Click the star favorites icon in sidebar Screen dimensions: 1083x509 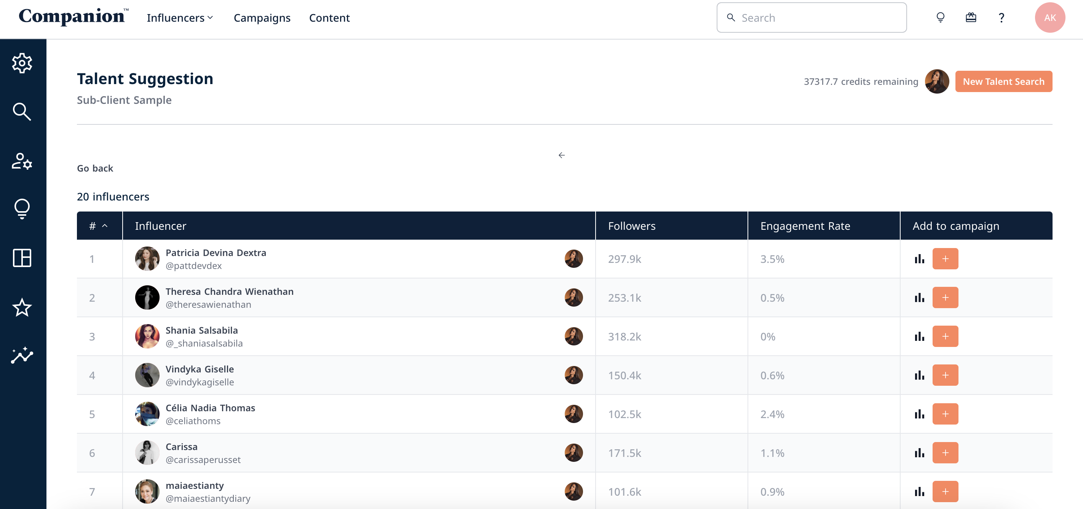(x=22, y=307)
